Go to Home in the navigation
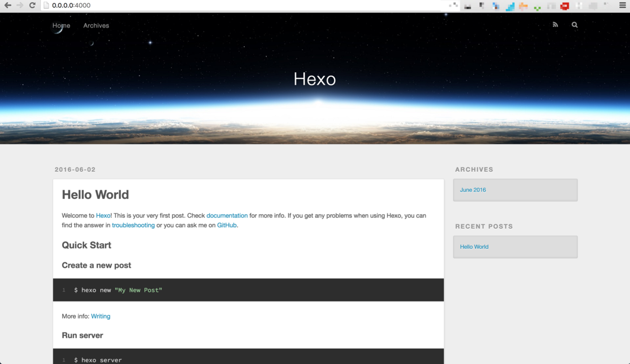This screenshot has height=364, width=630. 61,25
